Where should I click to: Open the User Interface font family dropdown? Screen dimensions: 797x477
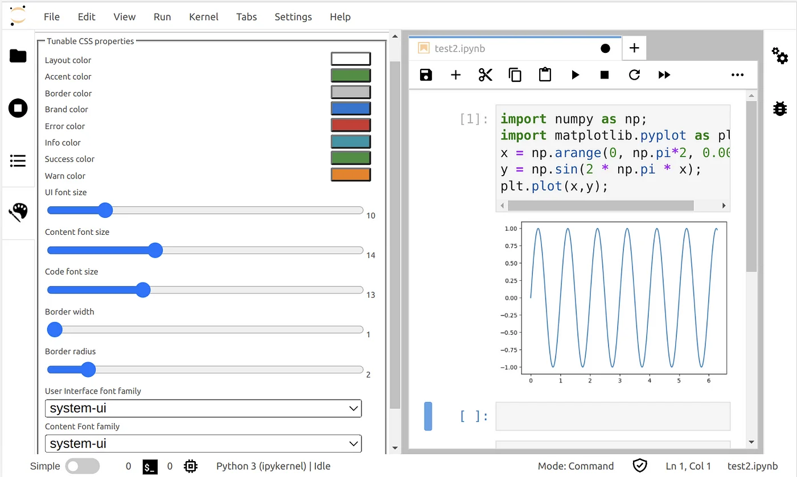pos(203,408)
